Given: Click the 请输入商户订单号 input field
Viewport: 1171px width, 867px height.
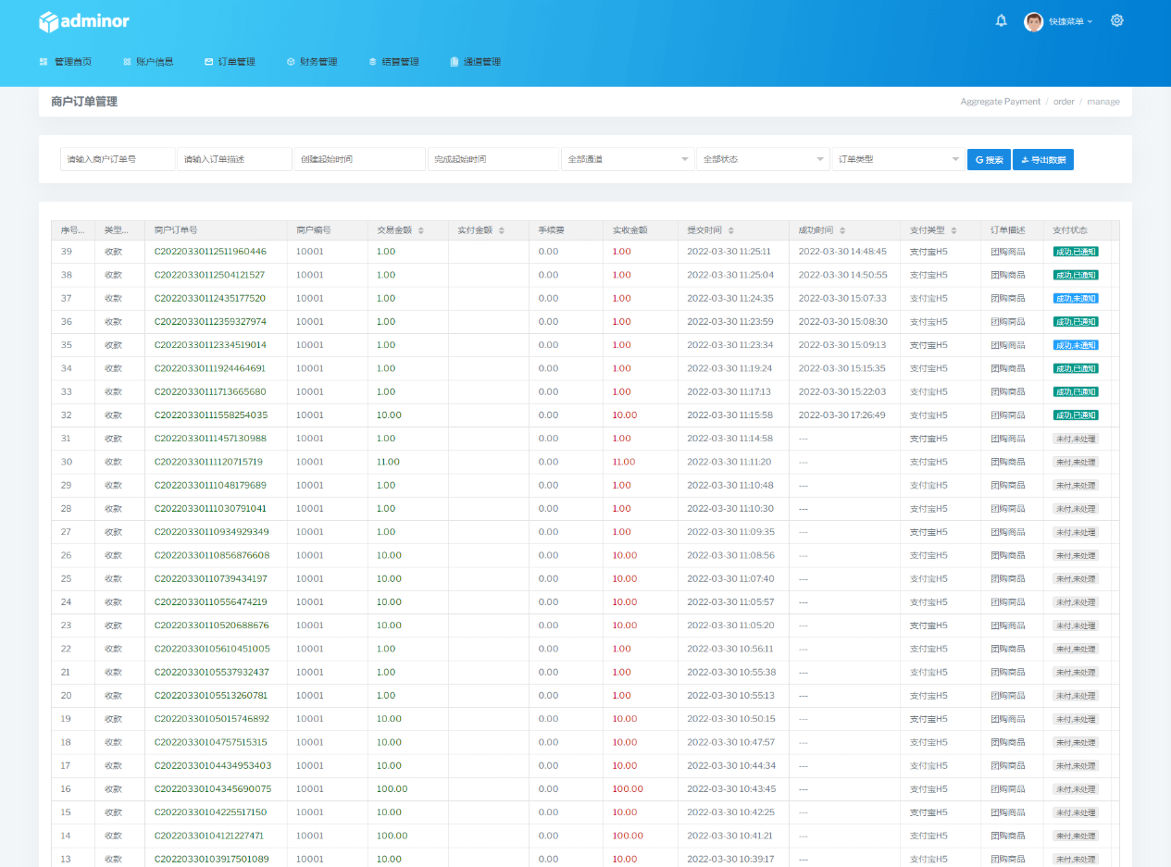Looking at the screenshot, I should [118, 159].
